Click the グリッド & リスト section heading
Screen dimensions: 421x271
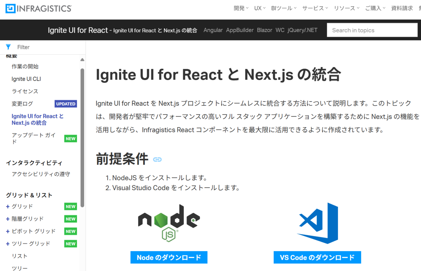point(29,195)
